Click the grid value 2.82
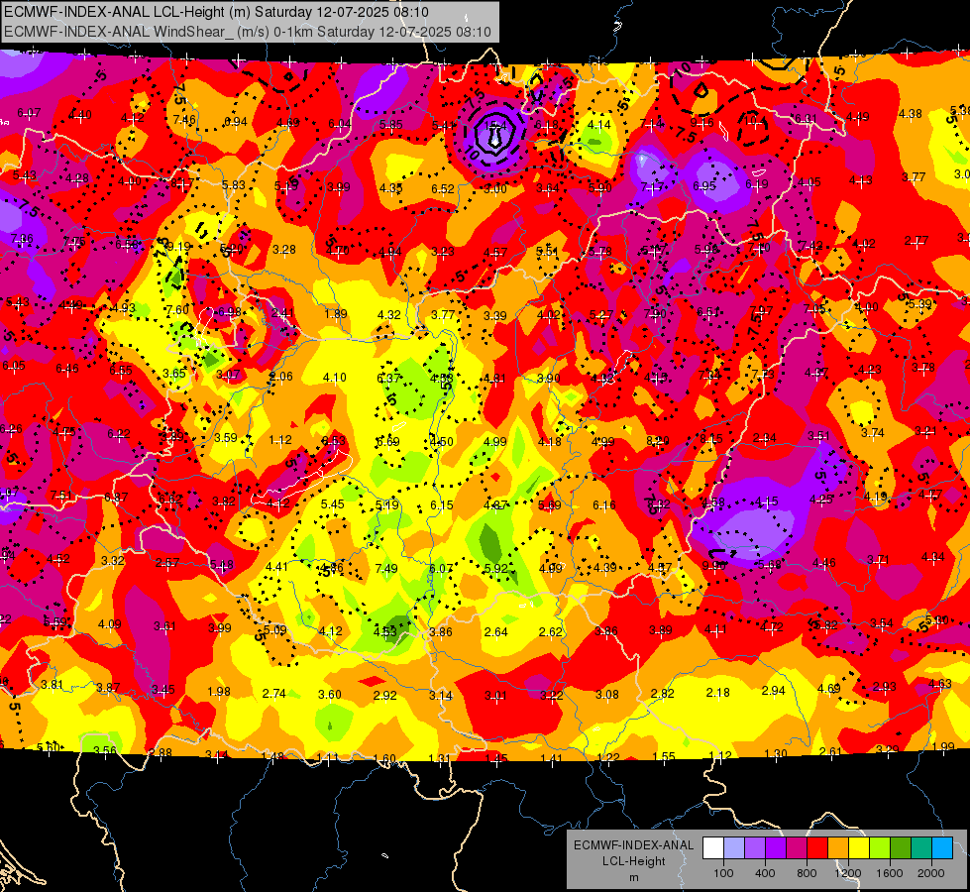 (x=663, y=694)
